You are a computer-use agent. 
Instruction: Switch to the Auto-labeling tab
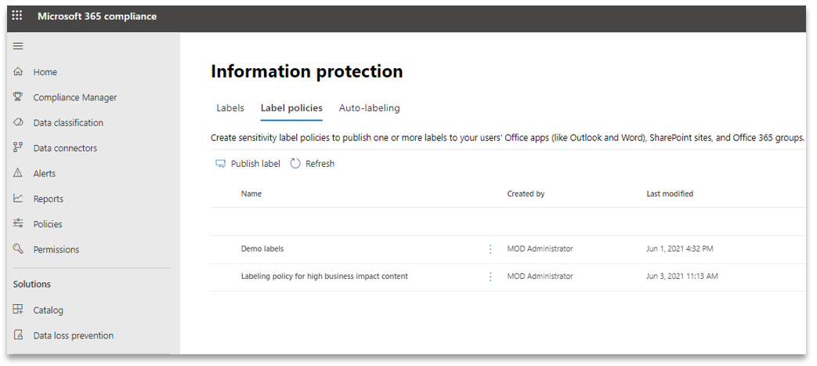[x=369, y=108]
